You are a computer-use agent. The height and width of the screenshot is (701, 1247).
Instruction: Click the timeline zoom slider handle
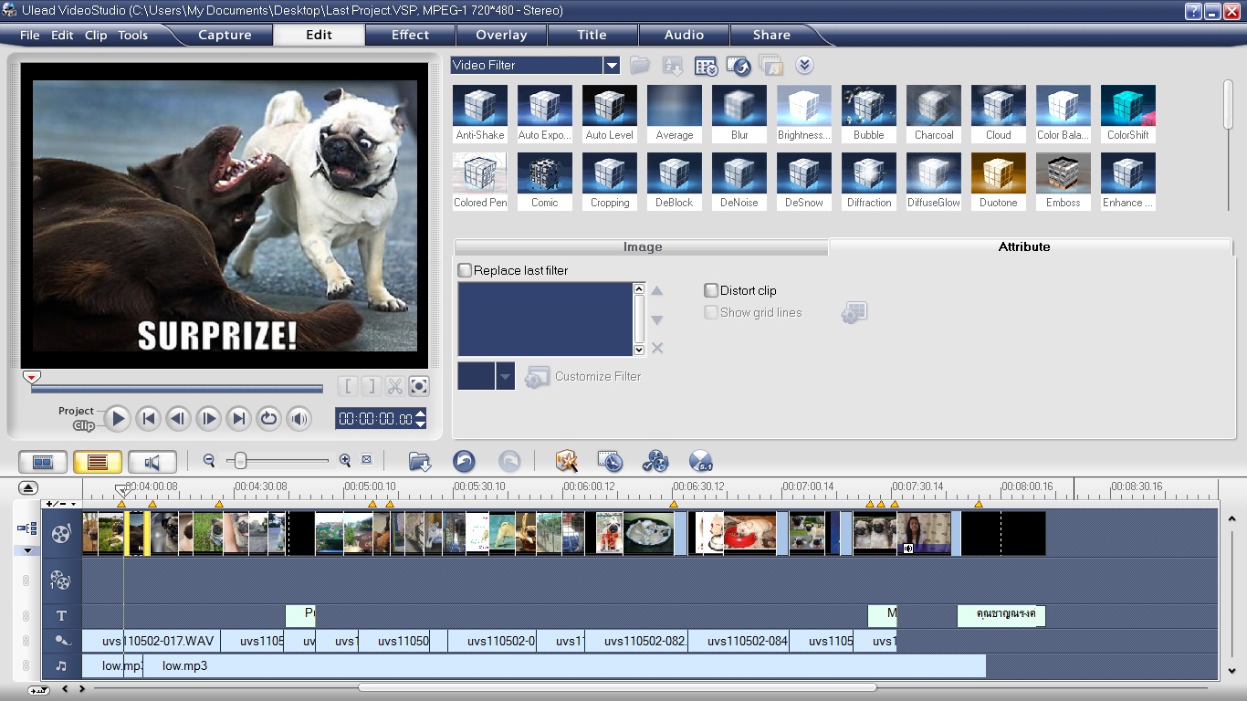coord(241,461)
